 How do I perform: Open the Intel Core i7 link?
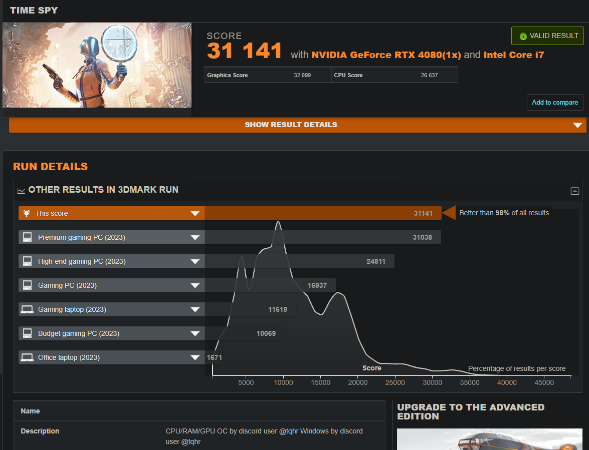513,55
